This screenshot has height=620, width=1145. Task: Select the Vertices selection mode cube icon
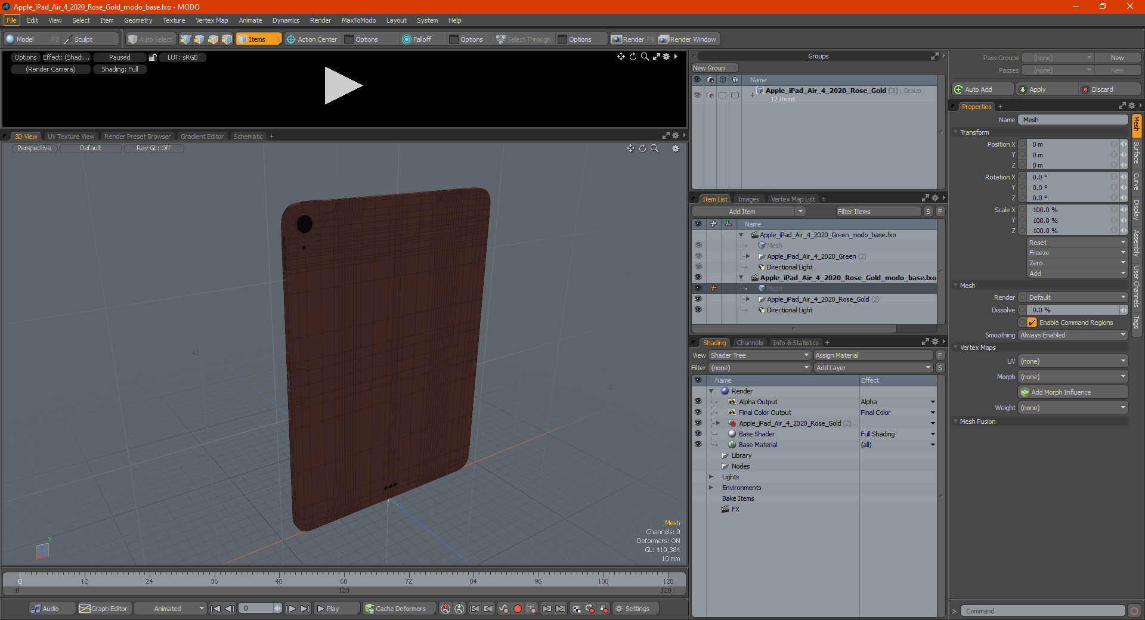(x=185, y=39)
